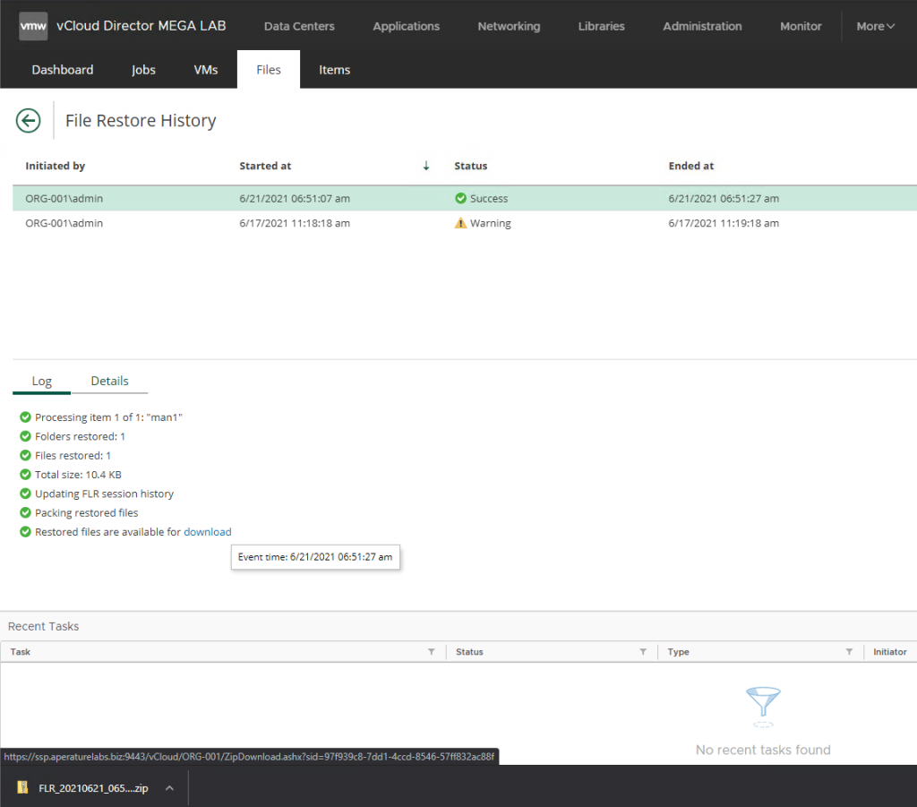Open FLR_20210621_065....zip download
Image resolution: width=917 pixels, height=807 pixels.
click(93, 788)
